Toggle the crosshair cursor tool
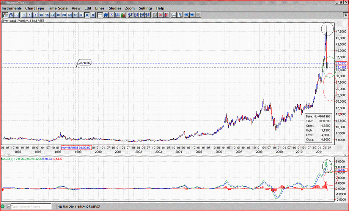Viewport: 349px width, 211px height. coord(100,15)
